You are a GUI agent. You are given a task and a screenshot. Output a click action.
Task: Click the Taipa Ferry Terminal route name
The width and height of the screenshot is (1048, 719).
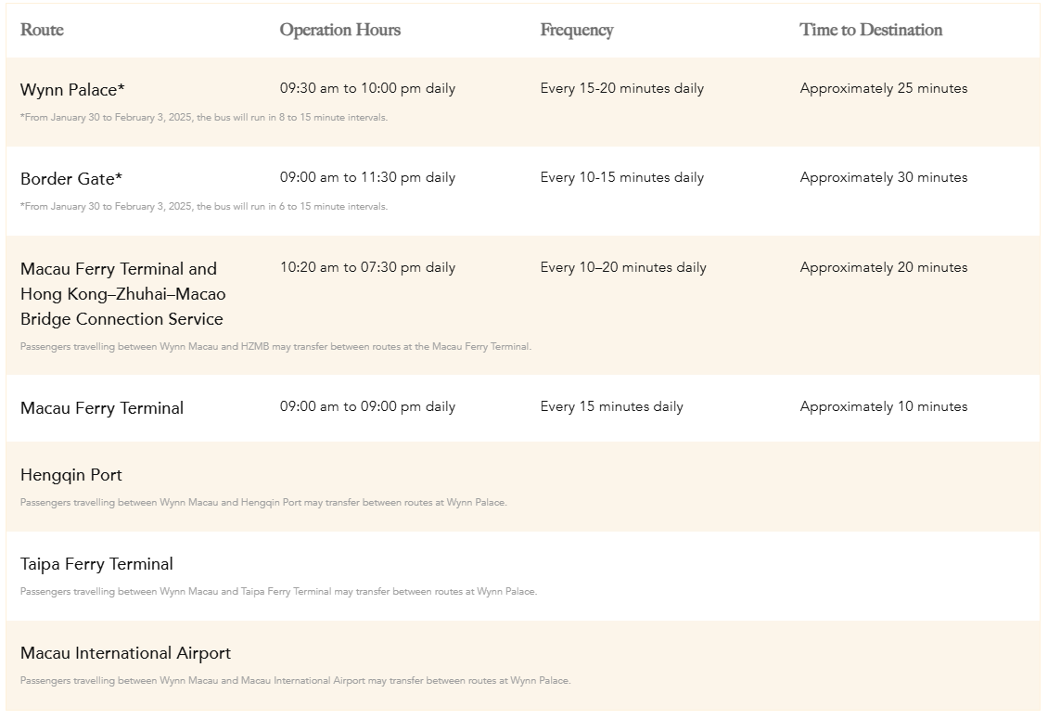click(96, 564)
